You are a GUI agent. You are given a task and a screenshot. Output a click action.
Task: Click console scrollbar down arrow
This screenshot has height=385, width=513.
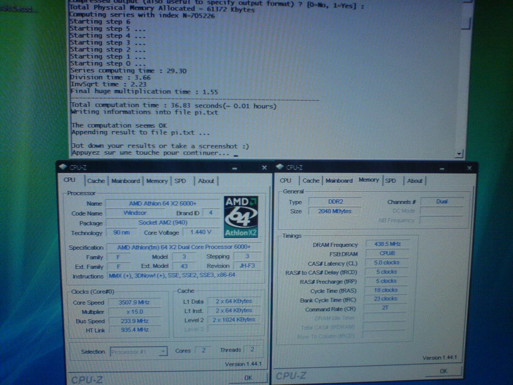459,154
